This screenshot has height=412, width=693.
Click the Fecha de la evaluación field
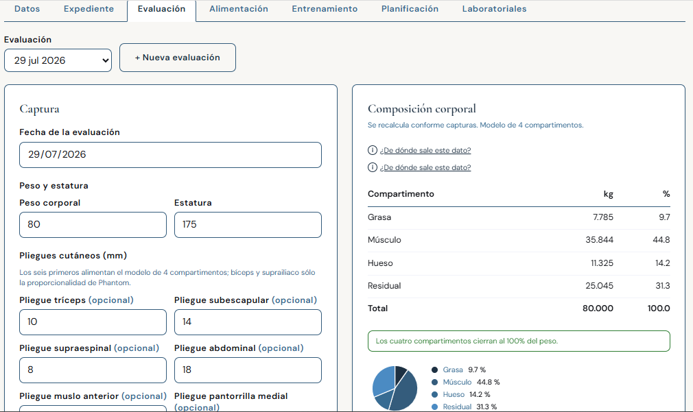171,155
